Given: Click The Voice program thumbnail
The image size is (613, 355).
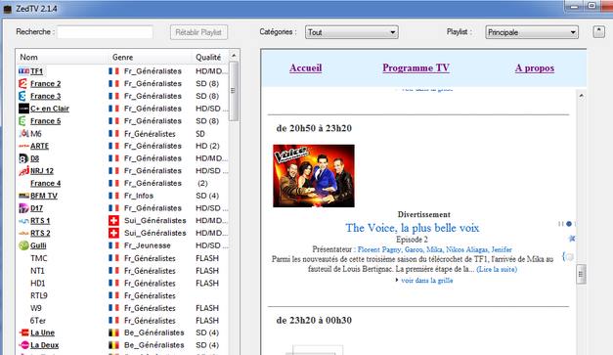Looking at the screenshot, I should click(314, 176).
